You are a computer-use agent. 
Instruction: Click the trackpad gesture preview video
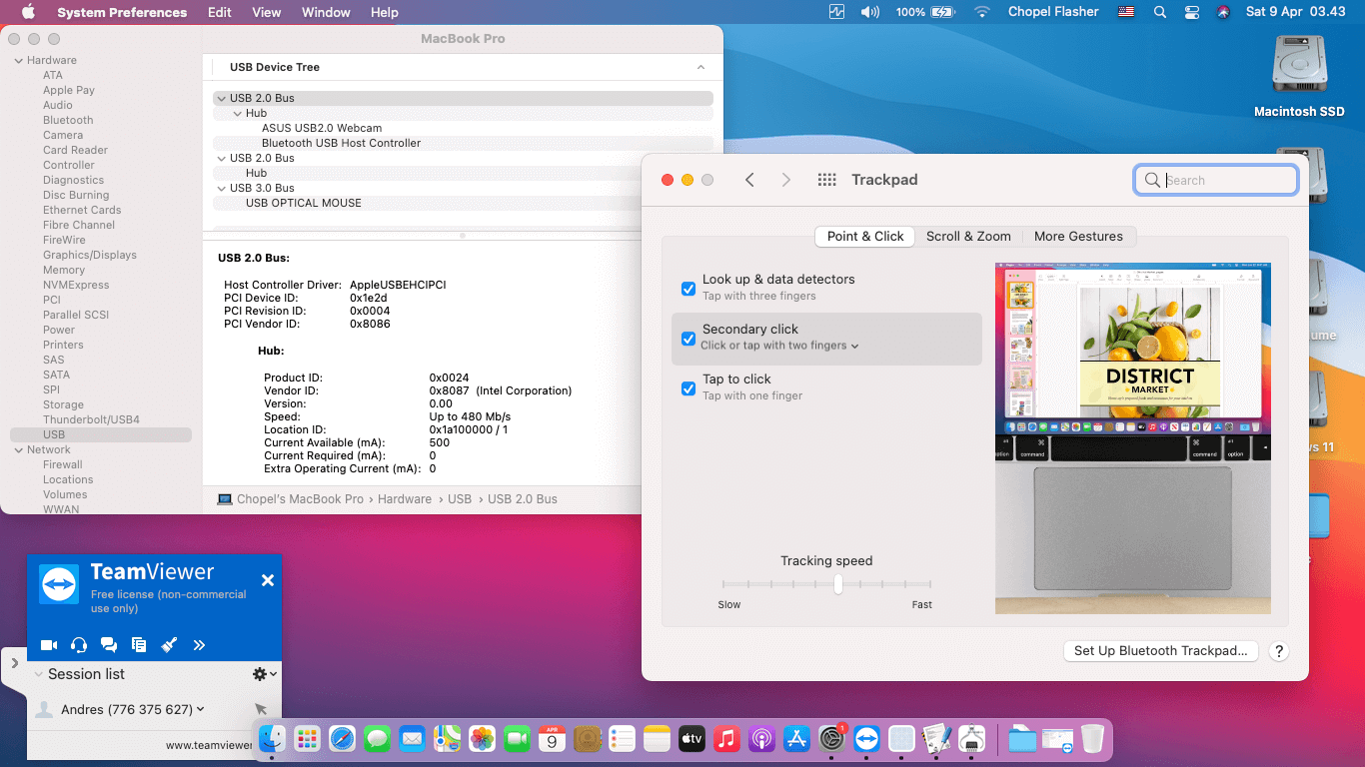(1133, 438)
